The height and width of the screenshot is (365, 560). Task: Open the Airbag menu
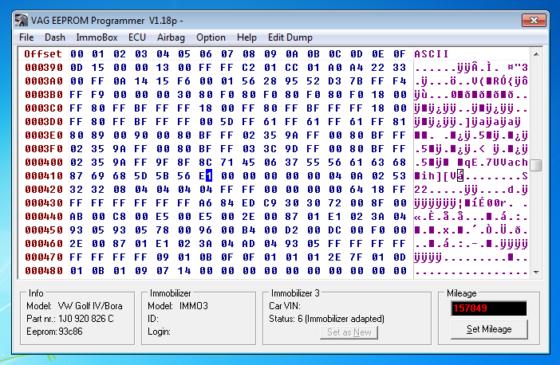point(171,37)
